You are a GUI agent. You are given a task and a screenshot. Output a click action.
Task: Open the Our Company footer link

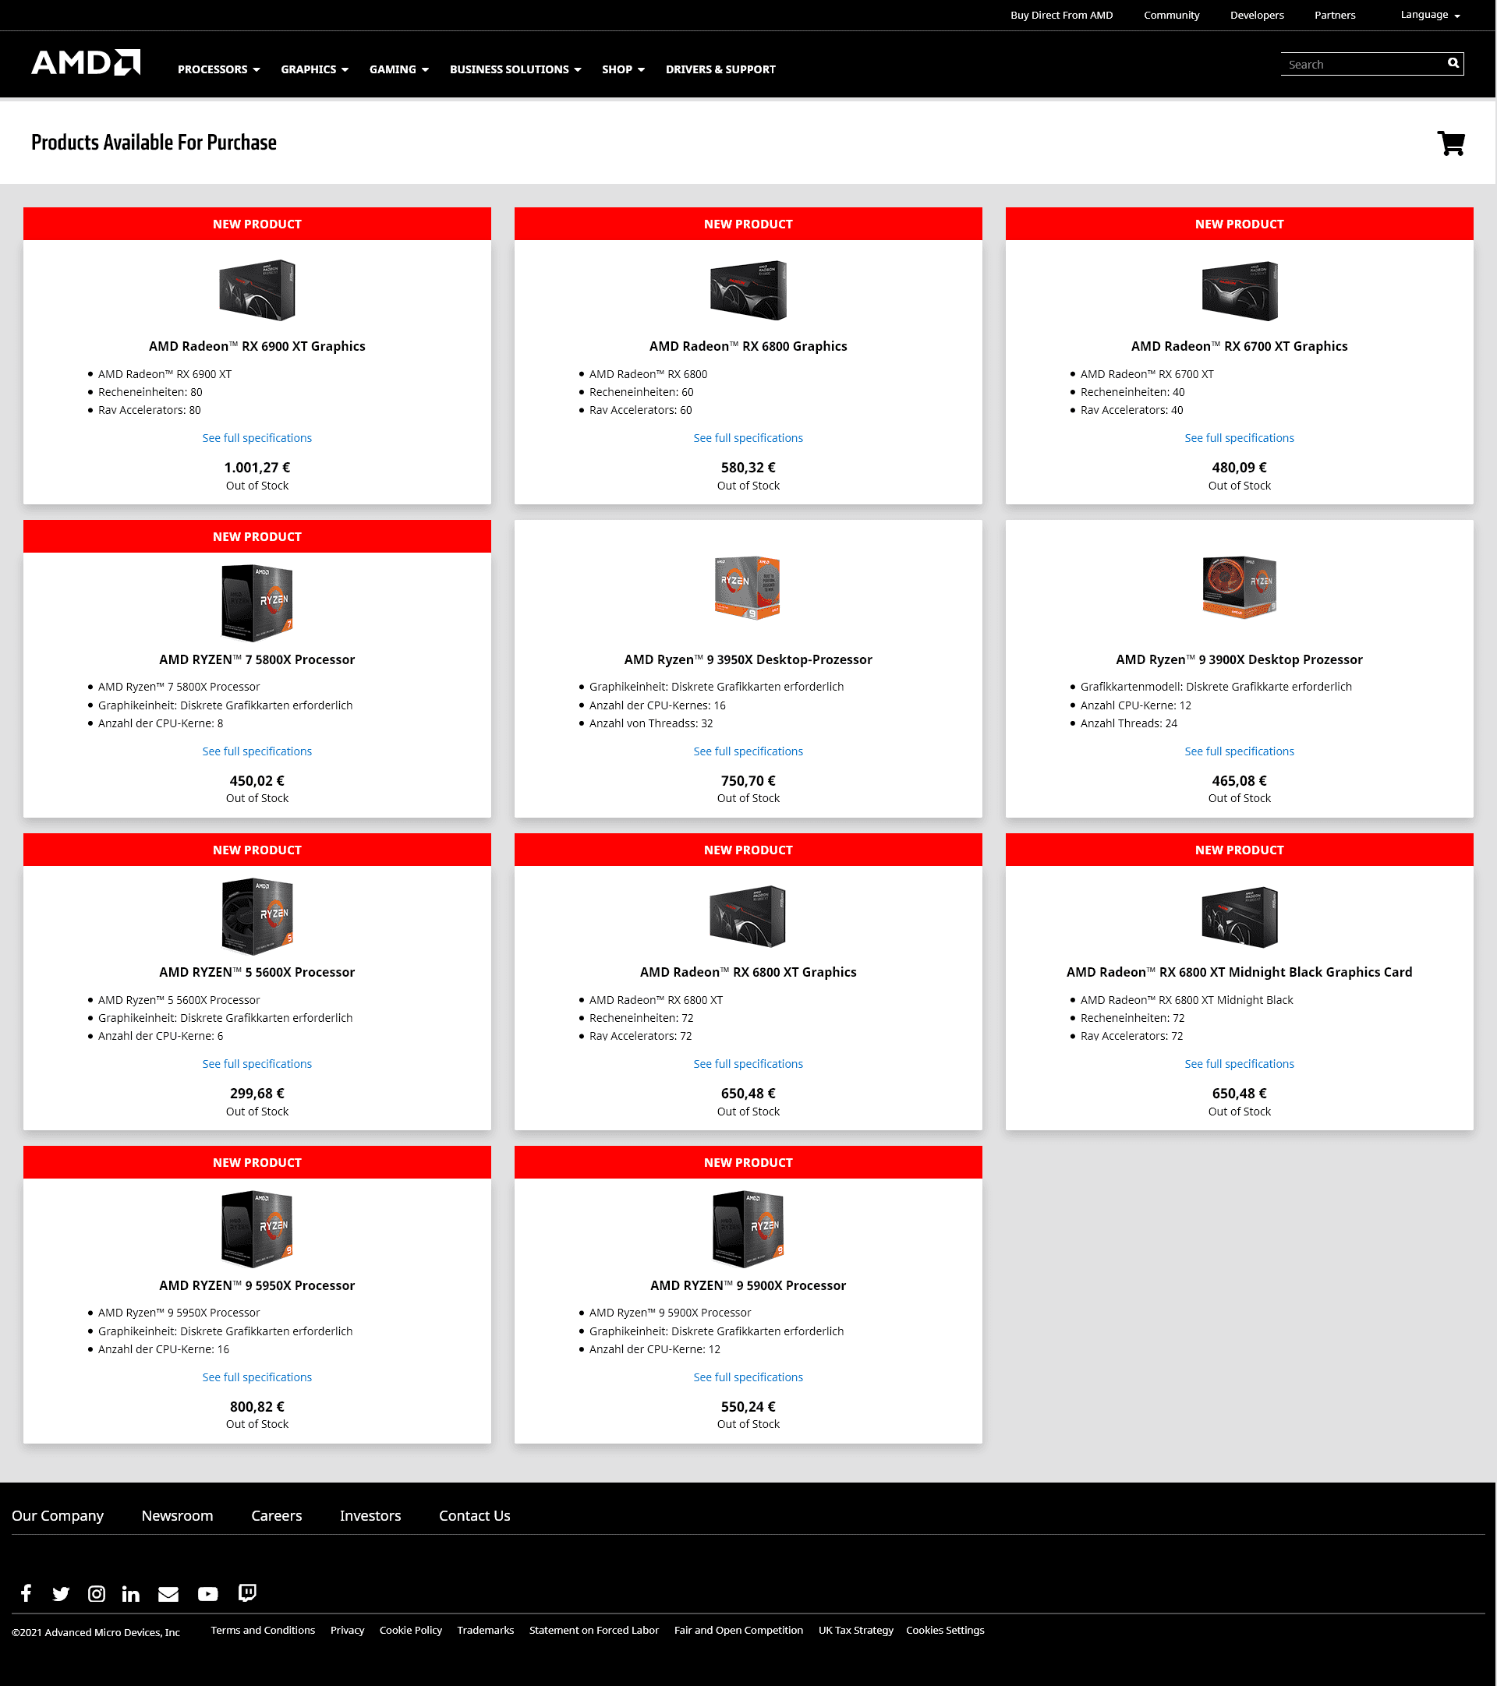pos(58,1516)
